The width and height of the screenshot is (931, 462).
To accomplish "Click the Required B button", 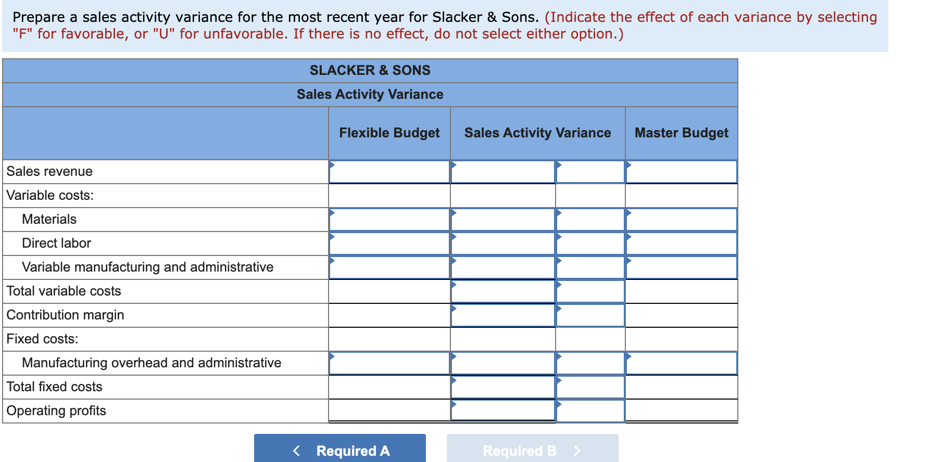I will click(532, 448).
